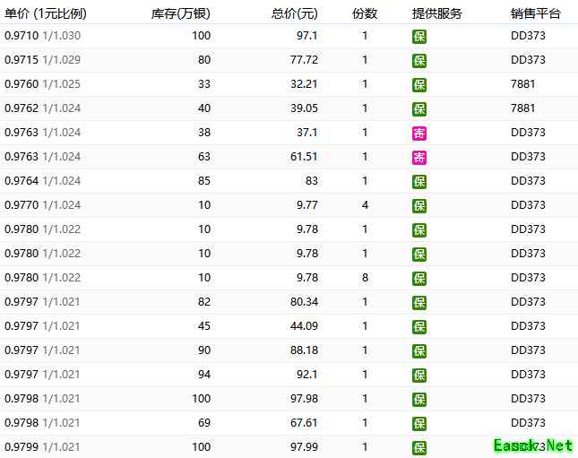Image resolution: width=578 pixels, height=458 pixels.
Task: Select the 保 icon for the 0.9760 listing
Action: (x=418, y=85)
